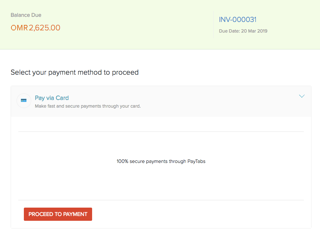Click the word 'proceed' in the heading
Screen dimensions: 320x238
click(125, 72)
